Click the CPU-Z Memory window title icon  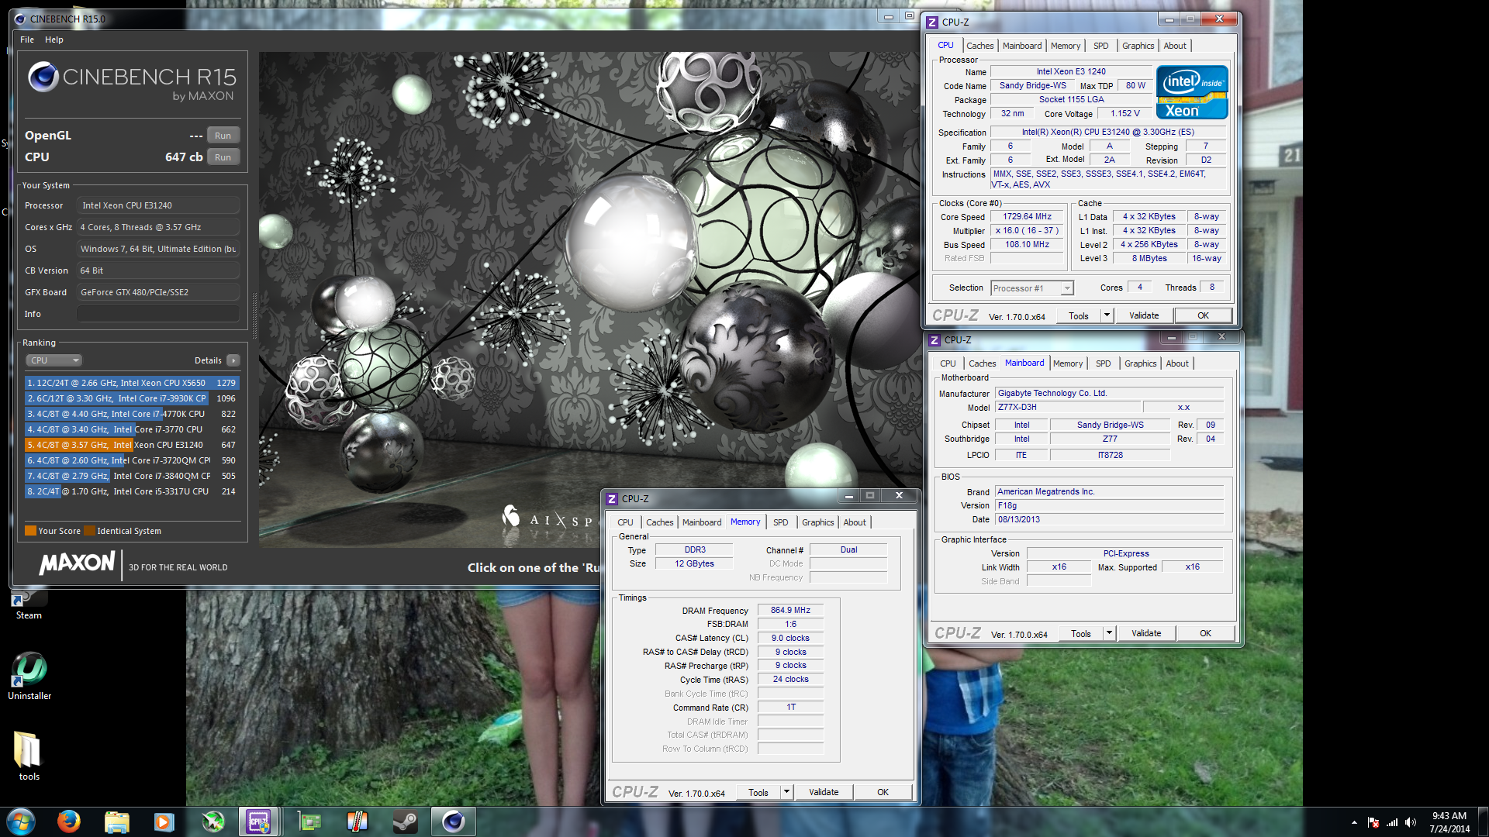612,499
